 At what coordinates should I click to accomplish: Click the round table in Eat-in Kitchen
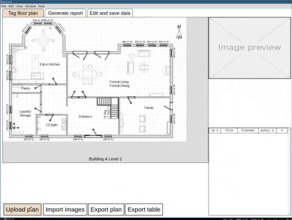click(43, 41)
